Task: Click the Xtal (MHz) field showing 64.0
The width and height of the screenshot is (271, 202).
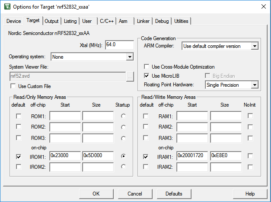Action: pos(119,45)
